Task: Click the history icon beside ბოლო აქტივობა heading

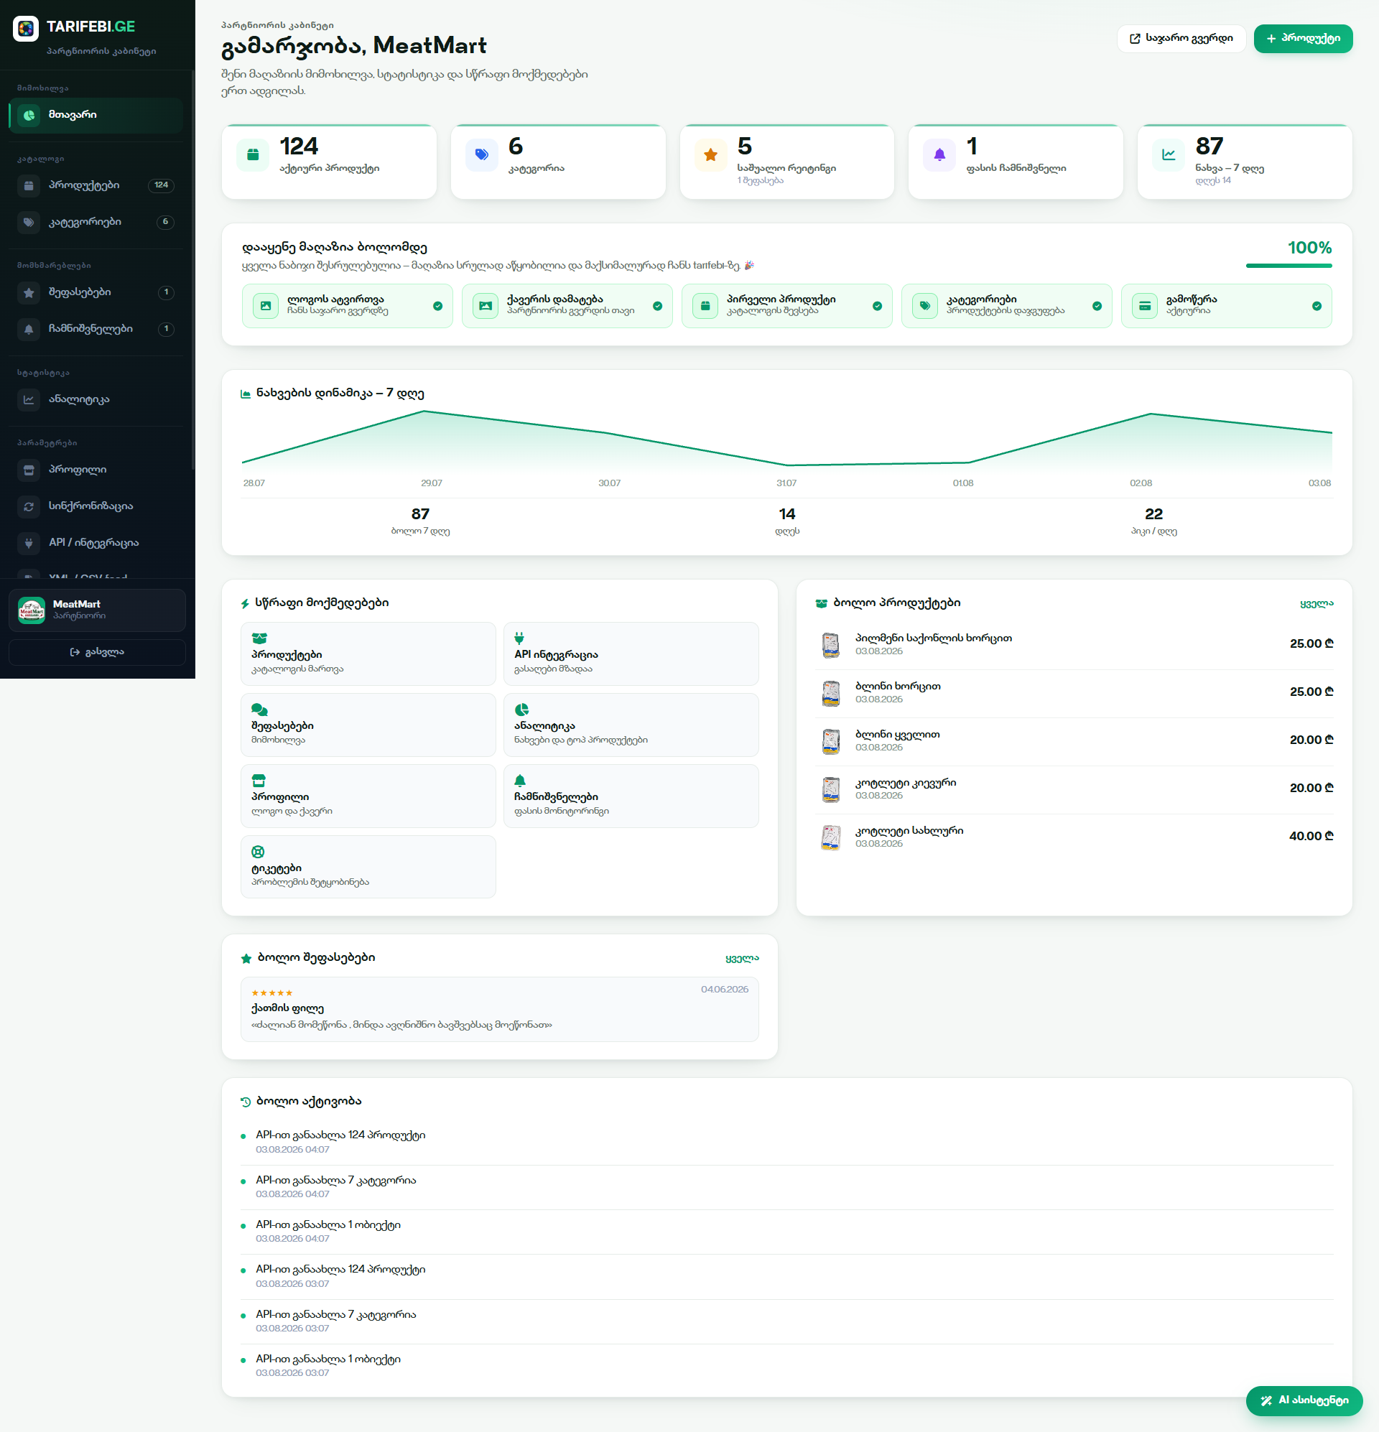Action: point(246,1102)
